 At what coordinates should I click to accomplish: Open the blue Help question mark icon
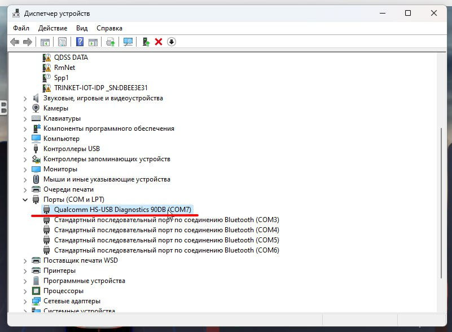coord(80,42)
